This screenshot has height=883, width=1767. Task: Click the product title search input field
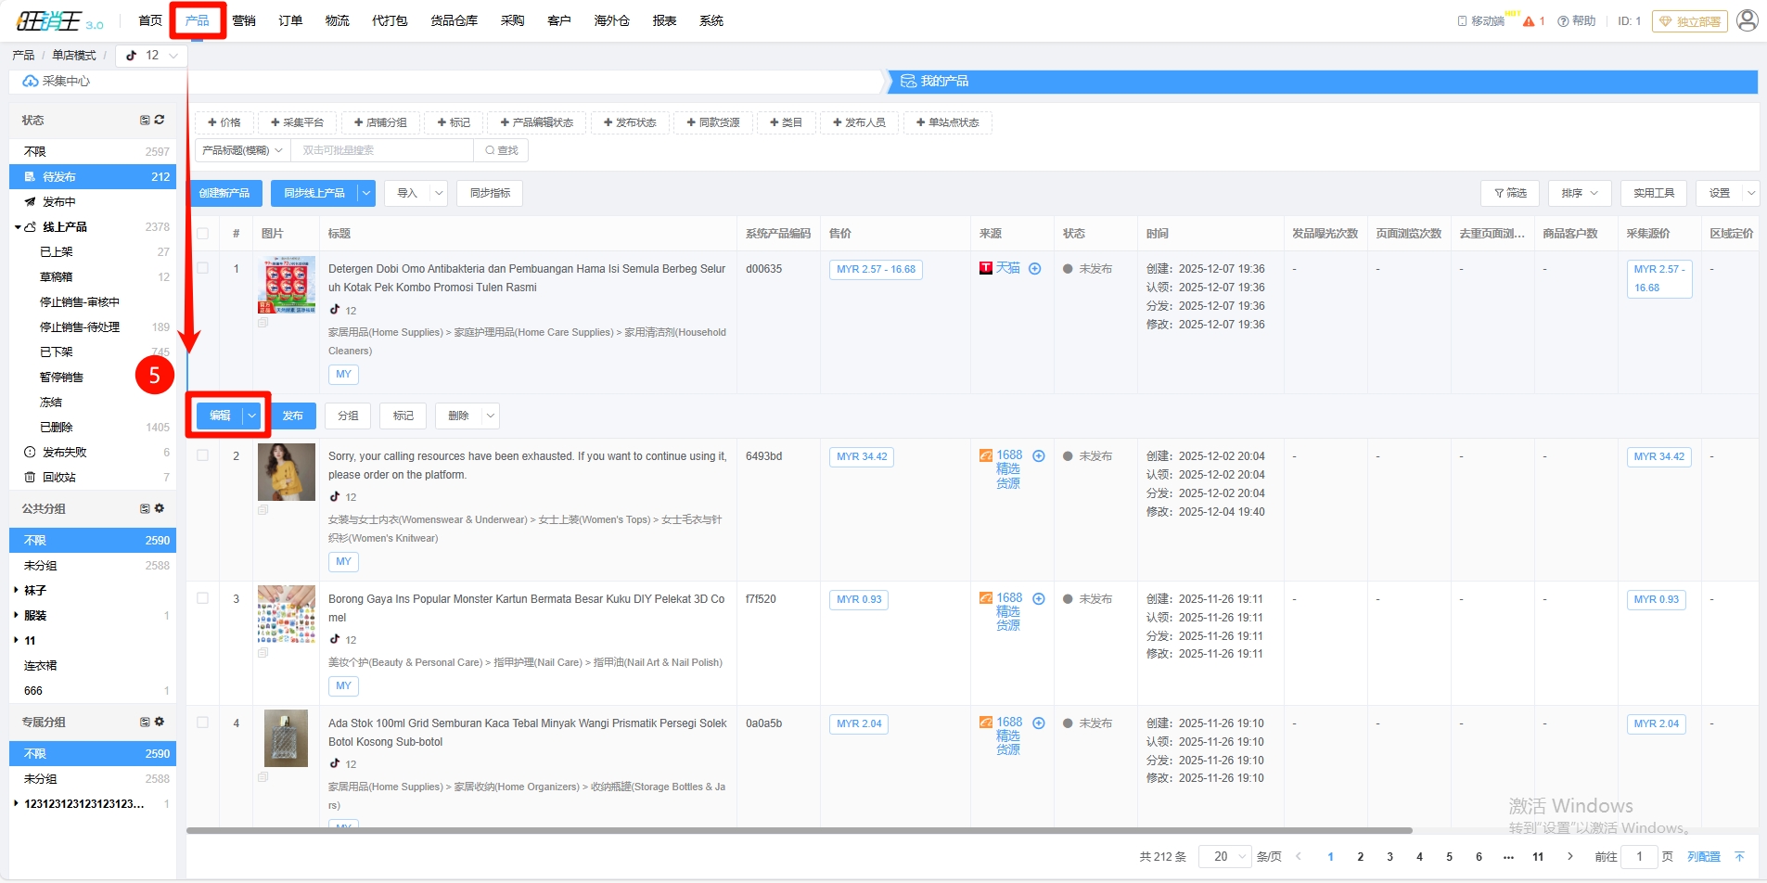pyautogui.click(x=382, y=150)
